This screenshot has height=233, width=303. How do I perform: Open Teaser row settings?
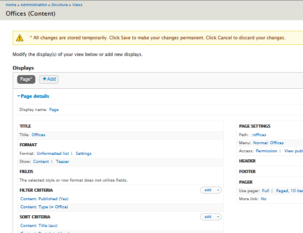63,161
